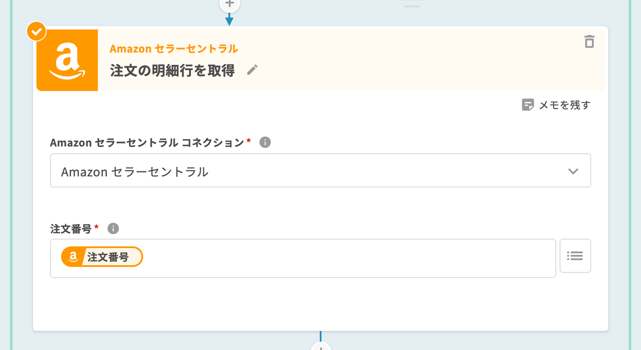The image size is (641, 350).
Task: Click the Amazon セラーセントラル コネクション field label
Action: tap(147, 143)
